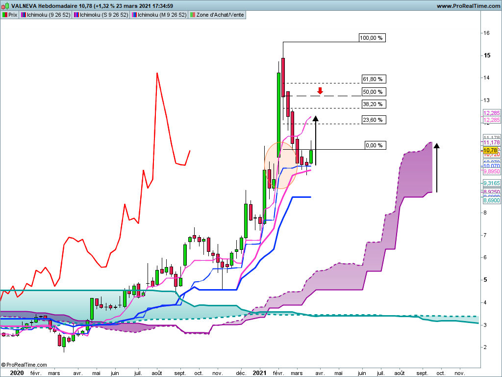502x377 pixels.
Task: Select the 100,00 % Fibonacci label
Action: tap(372, 38)
